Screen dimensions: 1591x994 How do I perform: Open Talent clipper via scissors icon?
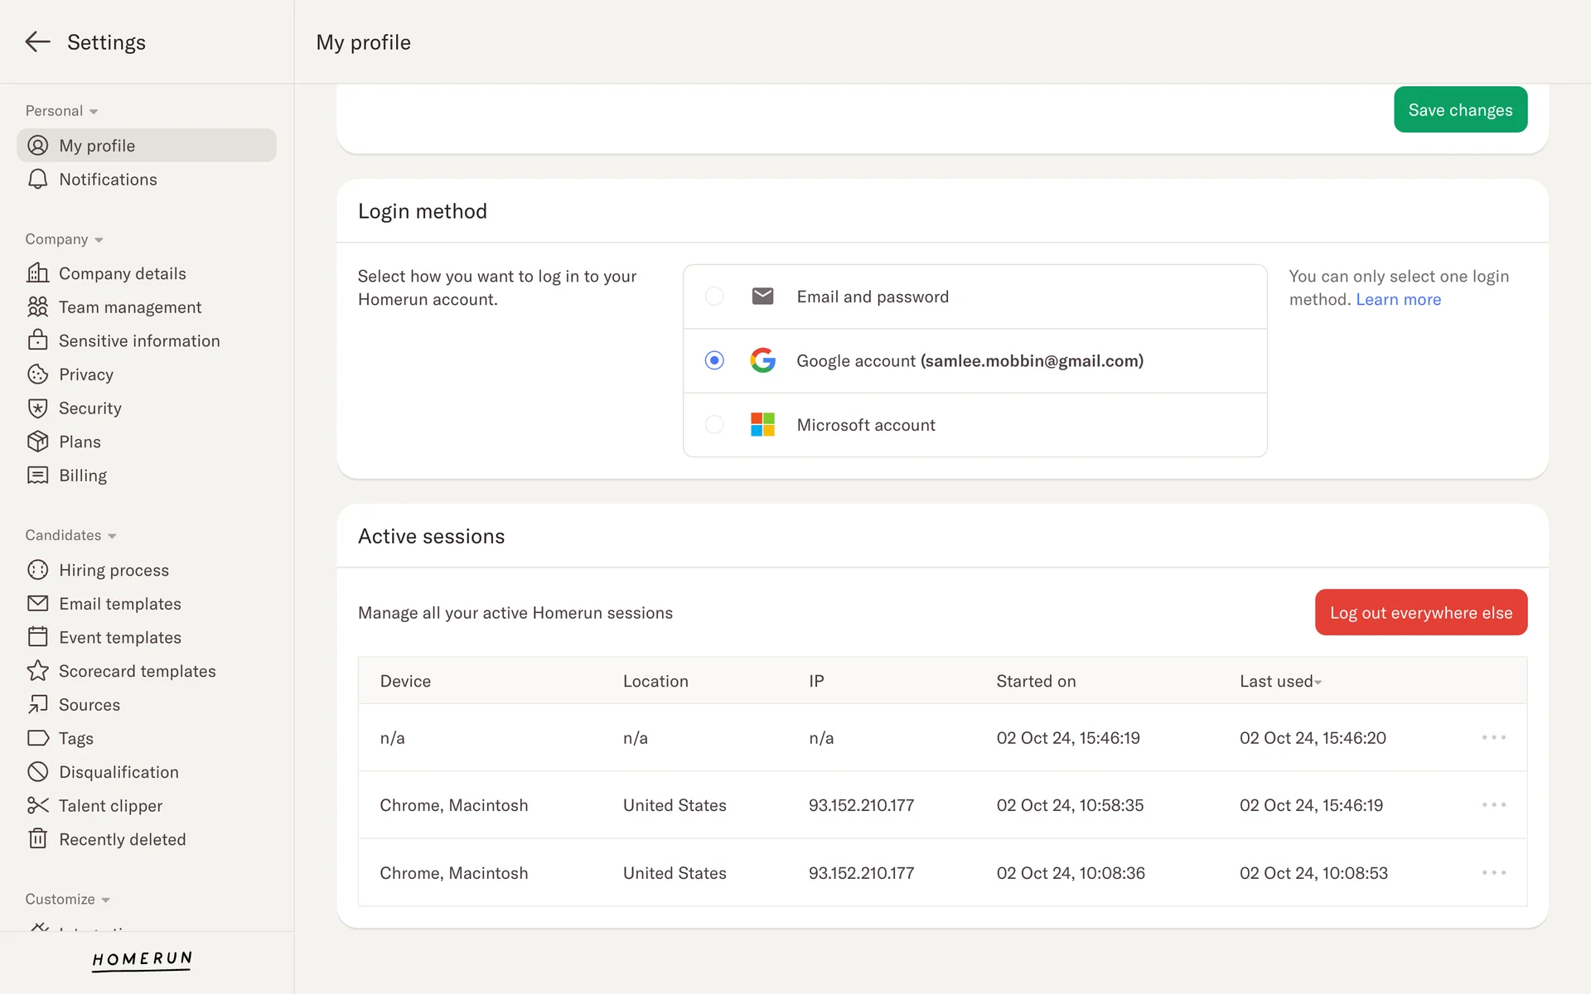(37, 805)
